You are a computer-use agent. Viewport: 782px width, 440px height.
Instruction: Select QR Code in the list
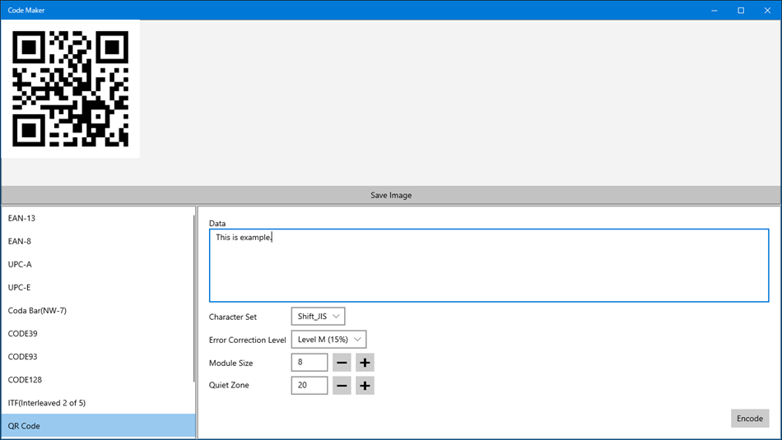(98, 426)
